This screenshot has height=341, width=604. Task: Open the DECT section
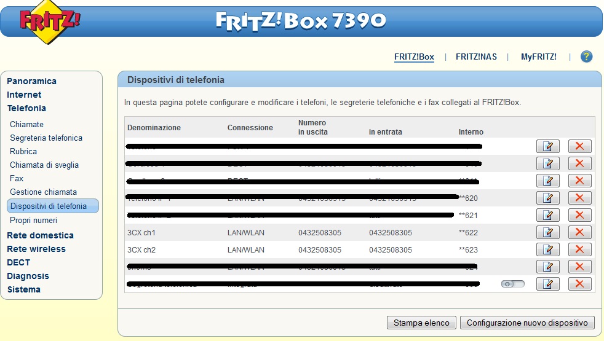18,262
